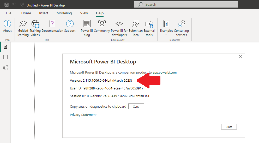Open the Community page
Viewport: 259px width, 143px height.
[x=102, y=26]
